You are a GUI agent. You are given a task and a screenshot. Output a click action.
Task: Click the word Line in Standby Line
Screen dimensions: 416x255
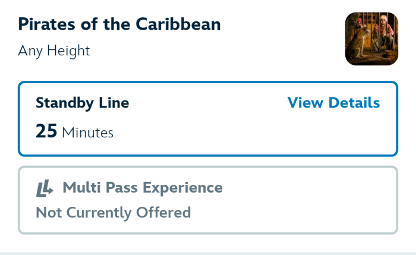click(x=115, y=103)
